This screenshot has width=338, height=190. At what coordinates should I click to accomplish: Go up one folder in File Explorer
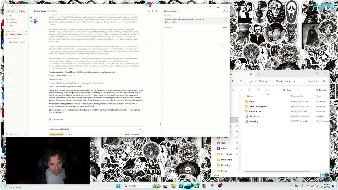click(x=233, y=81)
